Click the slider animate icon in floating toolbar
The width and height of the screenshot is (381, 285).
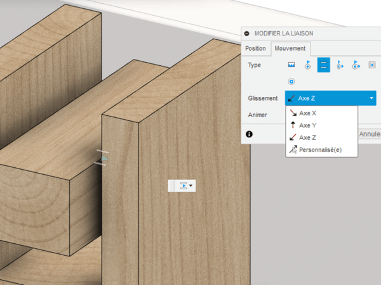coord(183,186)
